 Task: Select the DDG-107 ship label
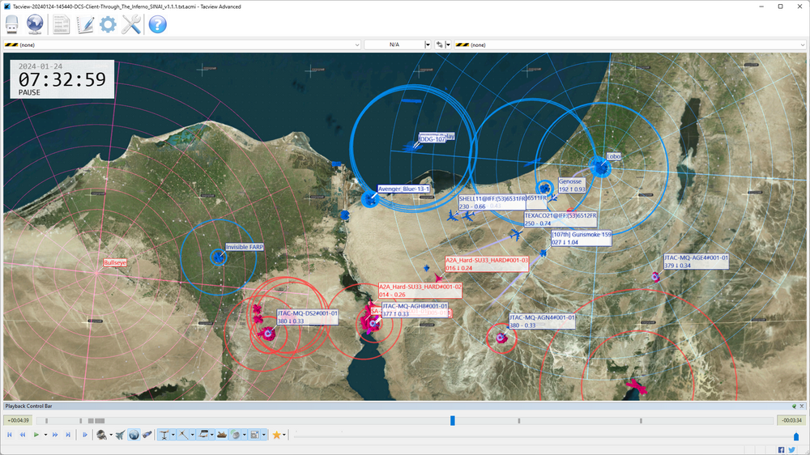[x=433, y=139]
